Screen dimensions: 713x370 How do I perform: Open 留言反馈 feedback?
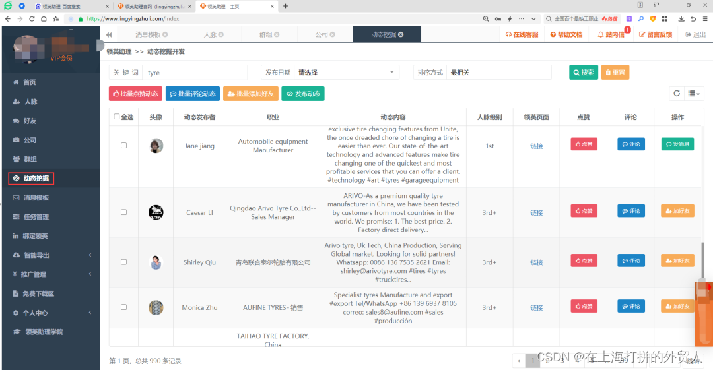point(656,34)
